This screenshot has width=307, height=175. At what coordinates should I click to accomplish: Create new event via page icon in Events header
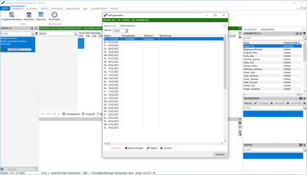click(x=36, y=29)
